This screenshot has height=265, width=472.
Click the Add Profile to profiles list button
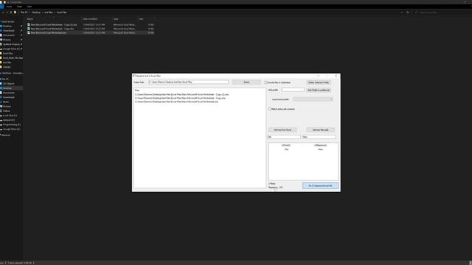(319, 90)
